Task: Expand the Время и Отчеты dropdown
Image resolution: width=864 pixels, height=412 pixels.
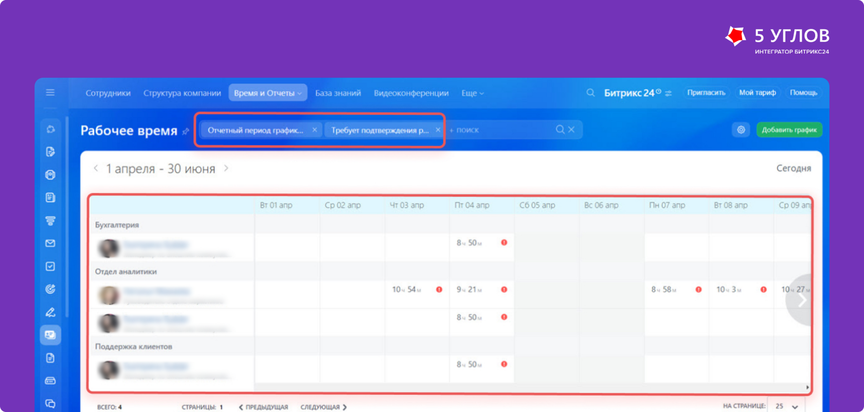Action: (268, 93)
